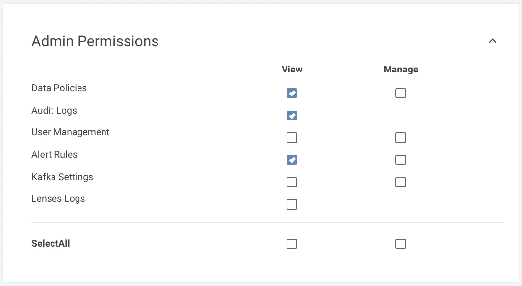Screen dimensions: 522x286
Task: Disable the Audit Logs View permission
Action: [292, 116]
